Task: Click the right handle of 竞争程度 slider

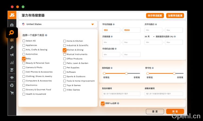Action: click(126, 73)
